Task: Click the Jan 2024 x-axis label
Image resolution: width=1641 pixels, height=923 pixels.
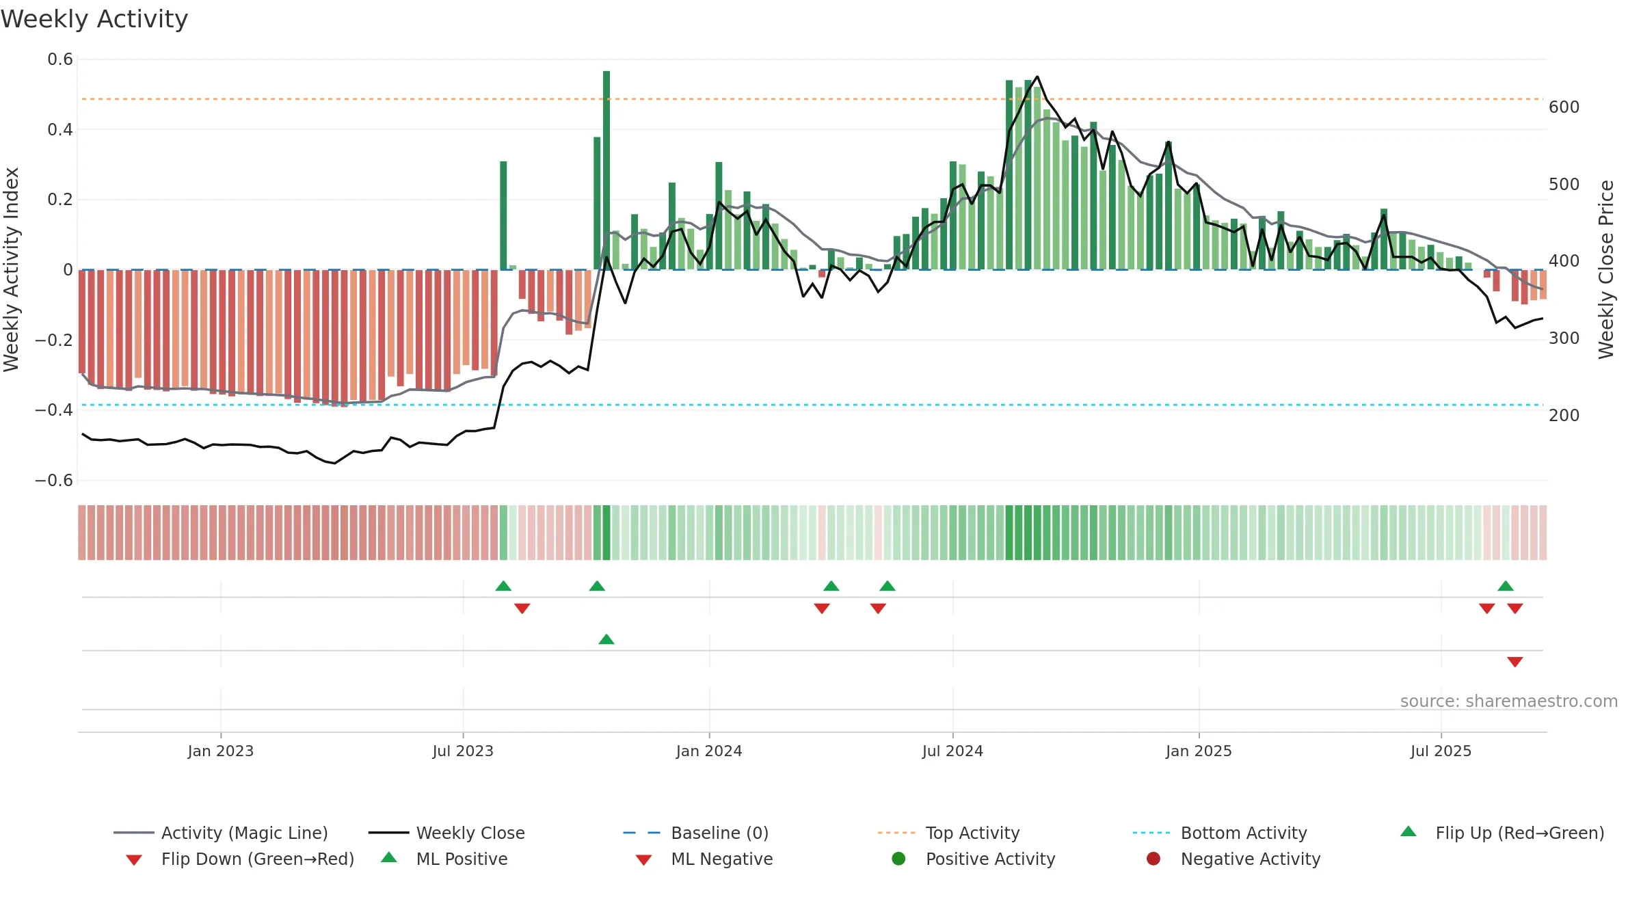Action: 709,751
